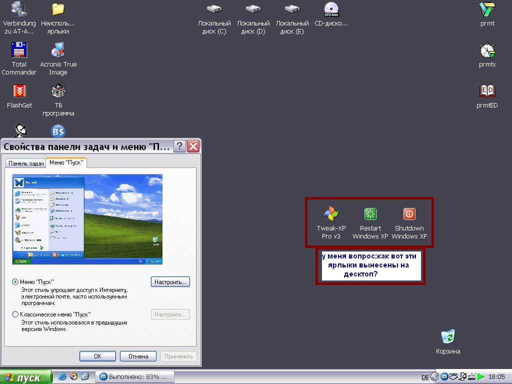Confirm the dialog with OK
The height and width of the screenshot is (384, 512).
coord(97,356)
